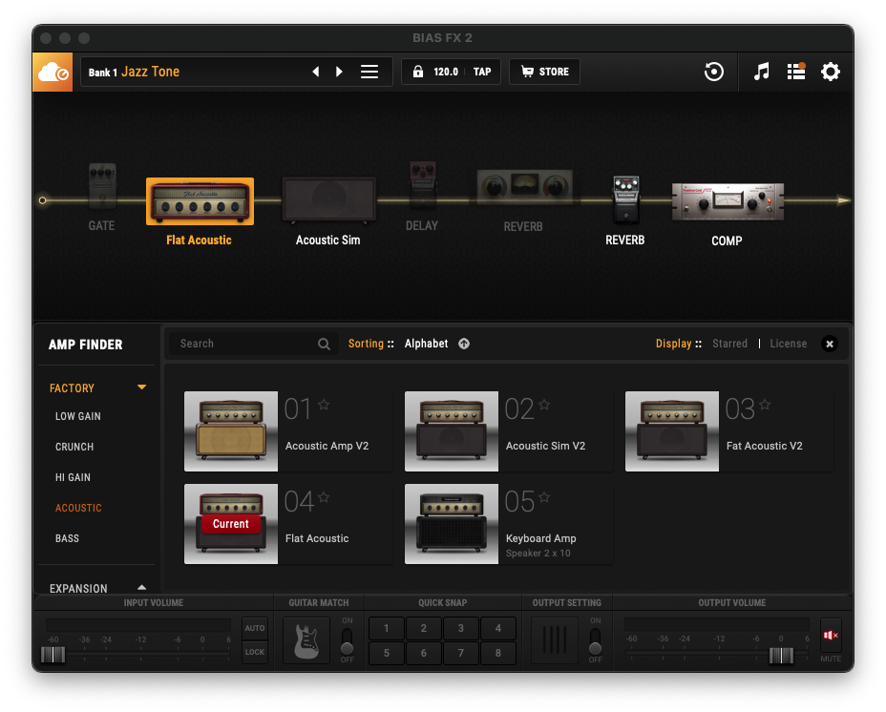Star amp 03 Fat Acoustic V2
This screenshot has width=886, height=712.
(765, 405)
